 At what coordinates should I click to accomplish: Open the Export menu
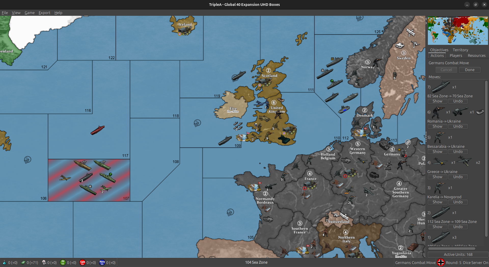click(x=44, y=13)
